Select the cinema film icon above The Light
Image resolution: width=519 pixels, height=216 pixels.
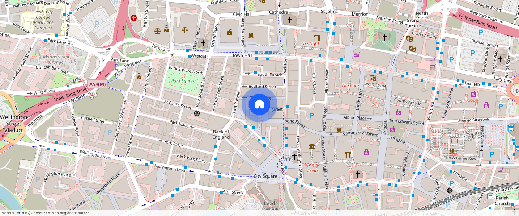click(x=317, y=37)
